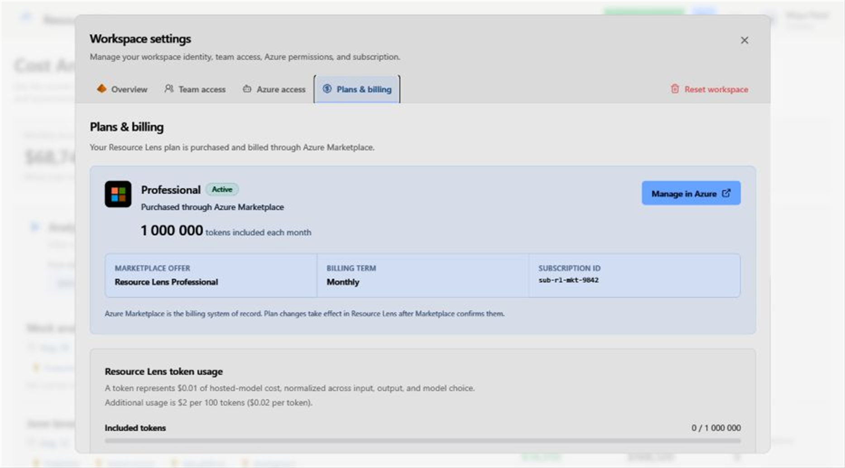
Task: Click the BILLING TERM label
Action: tap(351, 268)
